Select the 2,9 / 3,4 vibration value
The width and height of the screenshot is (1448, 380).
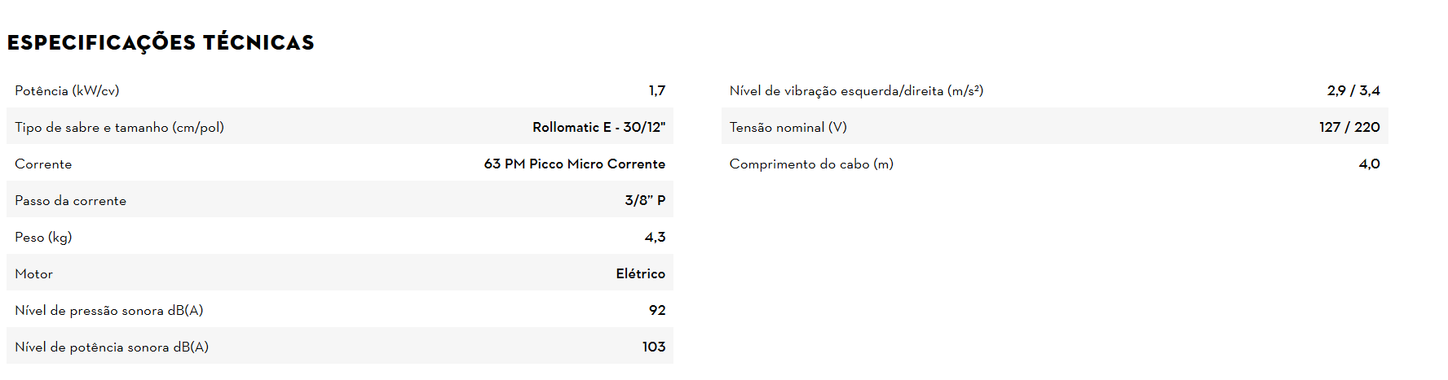click(x=1353, y=90)
